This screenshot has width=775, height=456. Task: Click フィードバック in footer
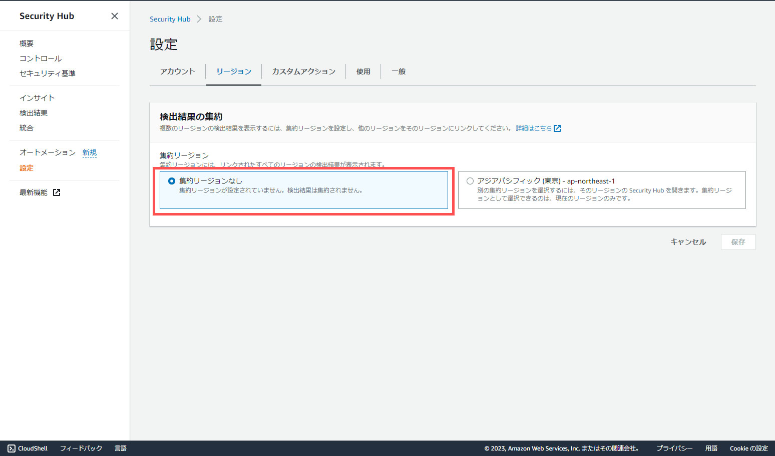(x=81, y=448)
